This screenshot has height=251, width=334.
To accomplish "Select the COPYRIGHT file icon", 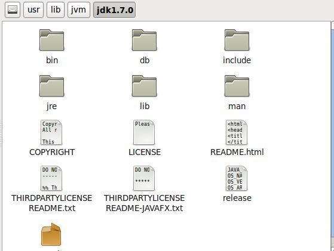I will (x=51, y=132).
